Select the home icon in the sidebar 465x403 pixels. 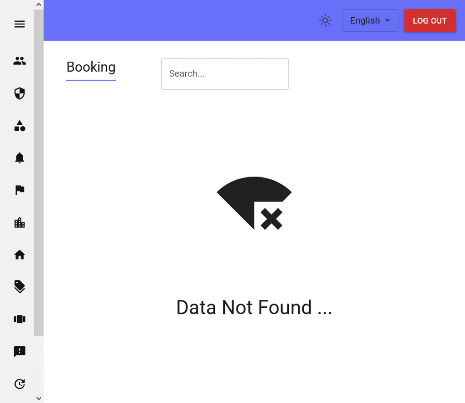[x=20, y=255]
